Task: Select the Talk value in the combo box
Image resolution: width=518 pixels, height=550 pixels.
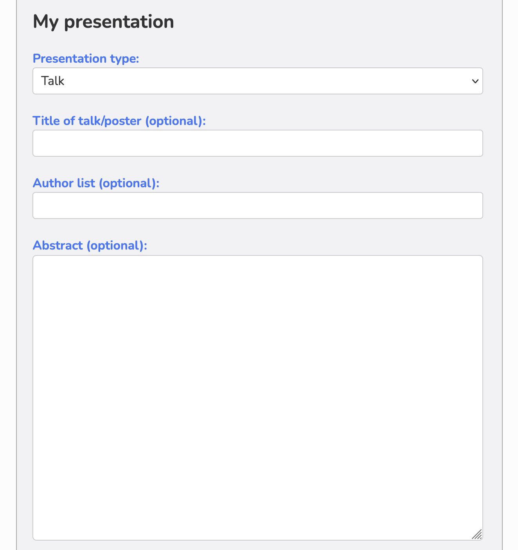Action: tap(53, 81)
